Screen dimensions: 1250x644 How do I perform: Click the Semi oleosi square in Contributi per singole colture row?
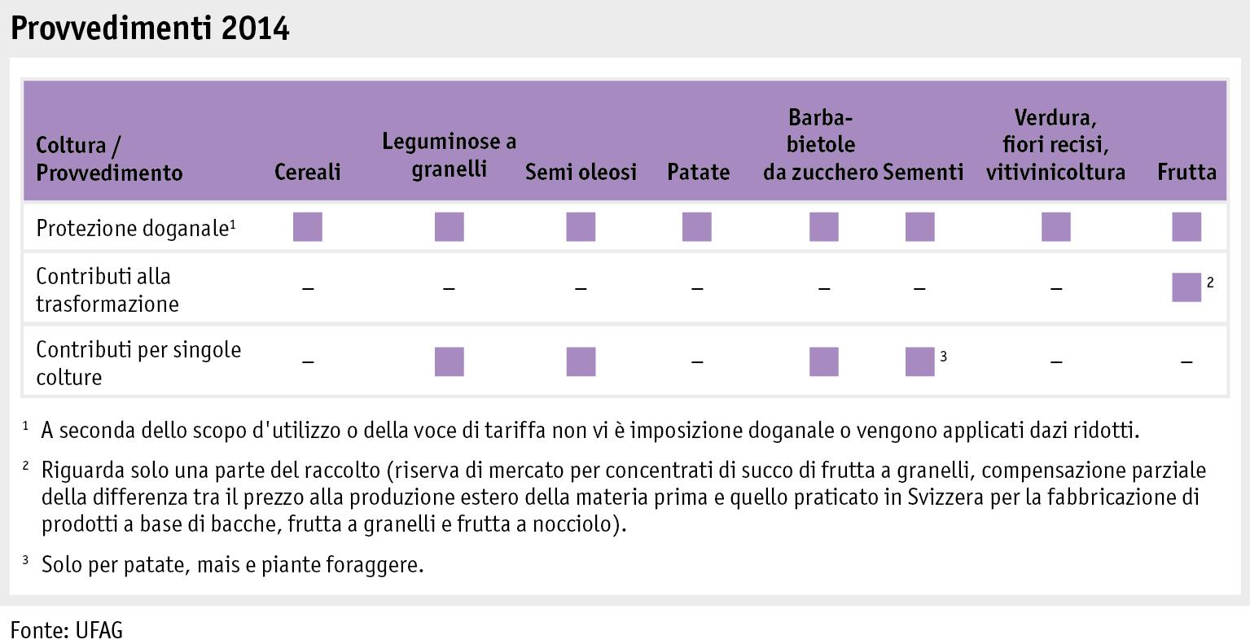pos(581,361)
